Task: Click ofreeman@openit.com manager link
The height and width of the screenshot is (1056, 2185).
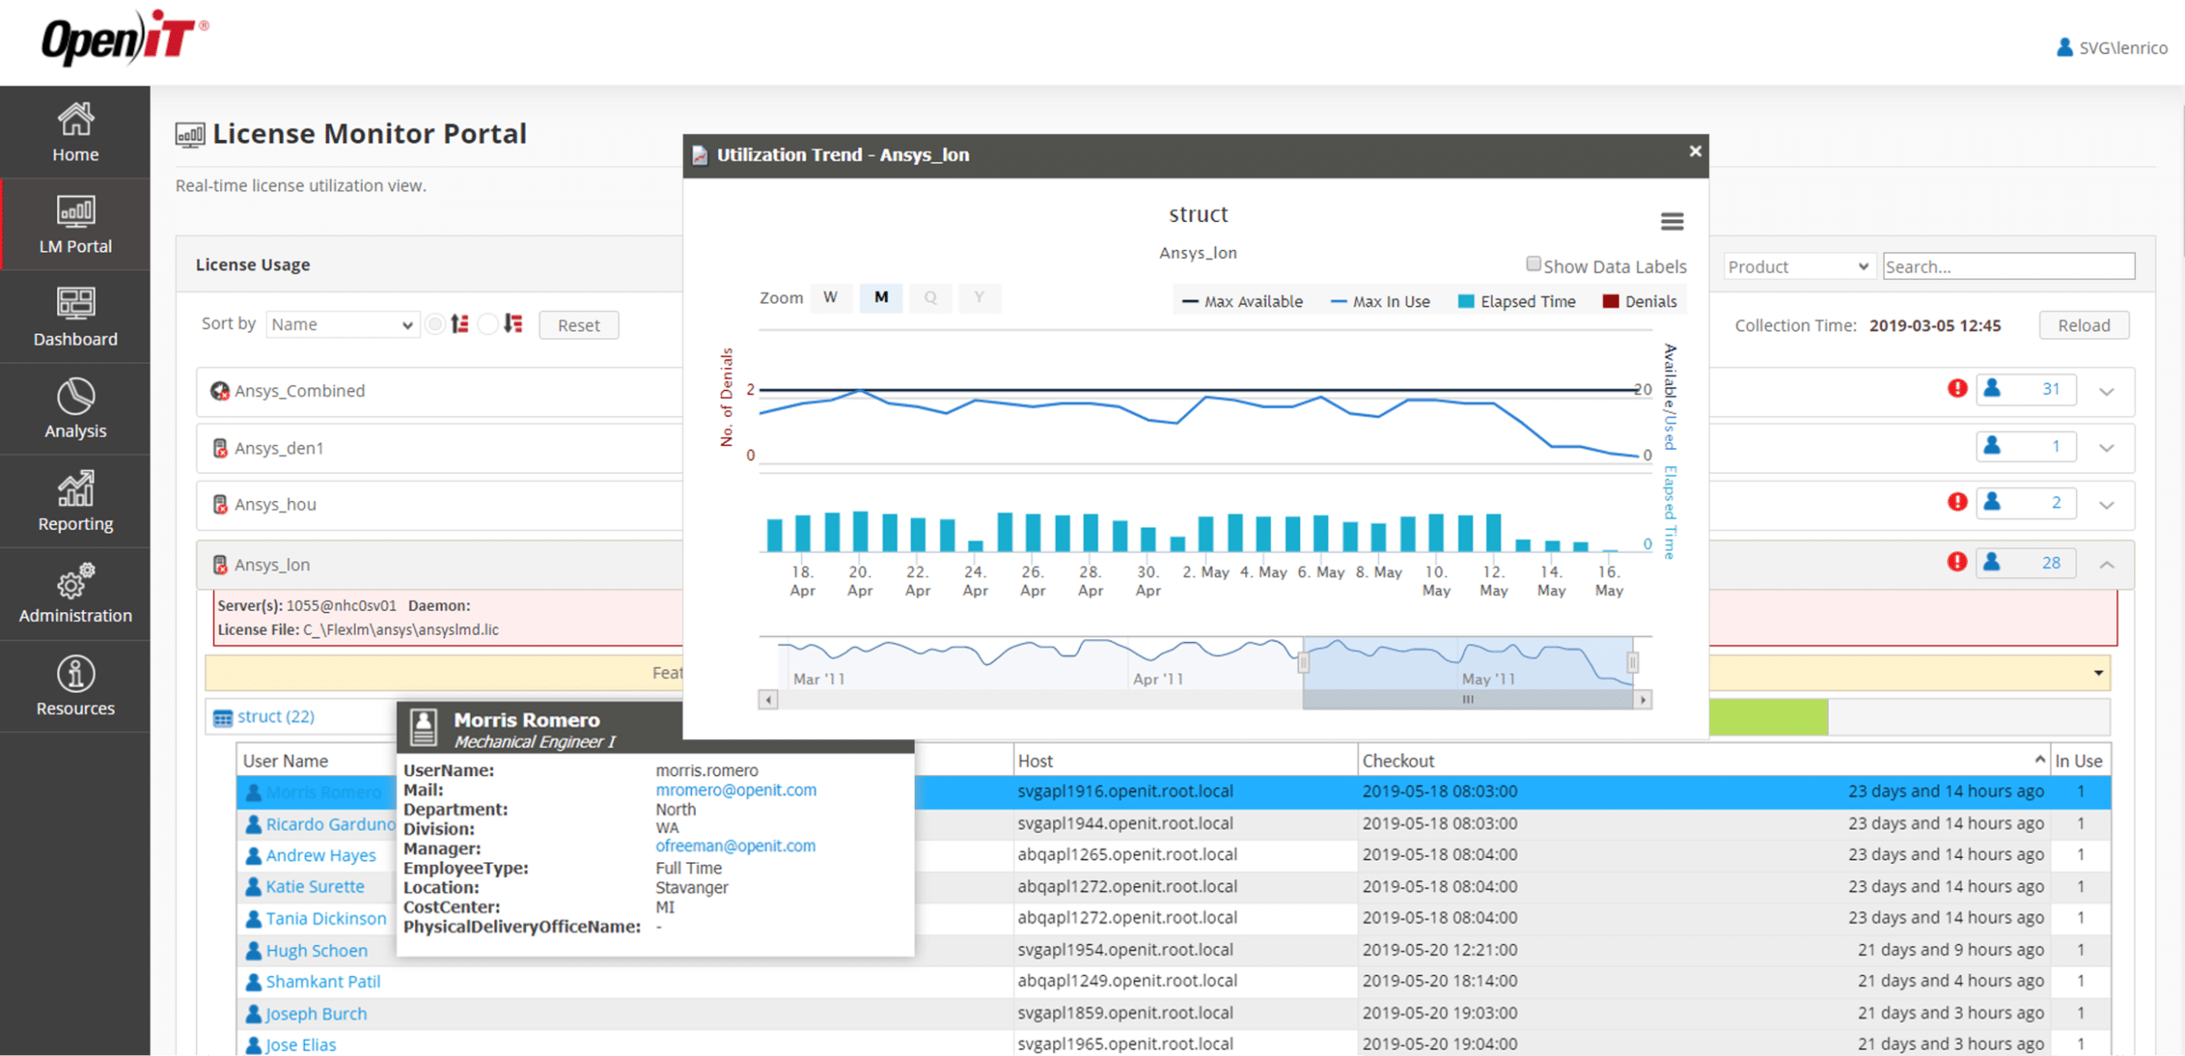Action: click(x=735, y=846)
